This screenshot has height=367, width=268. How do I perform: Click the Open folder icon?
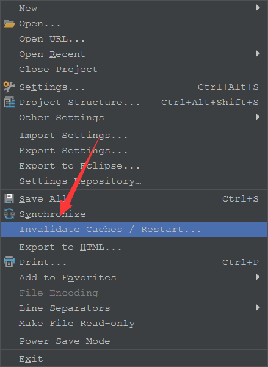[x=9, y=24]
